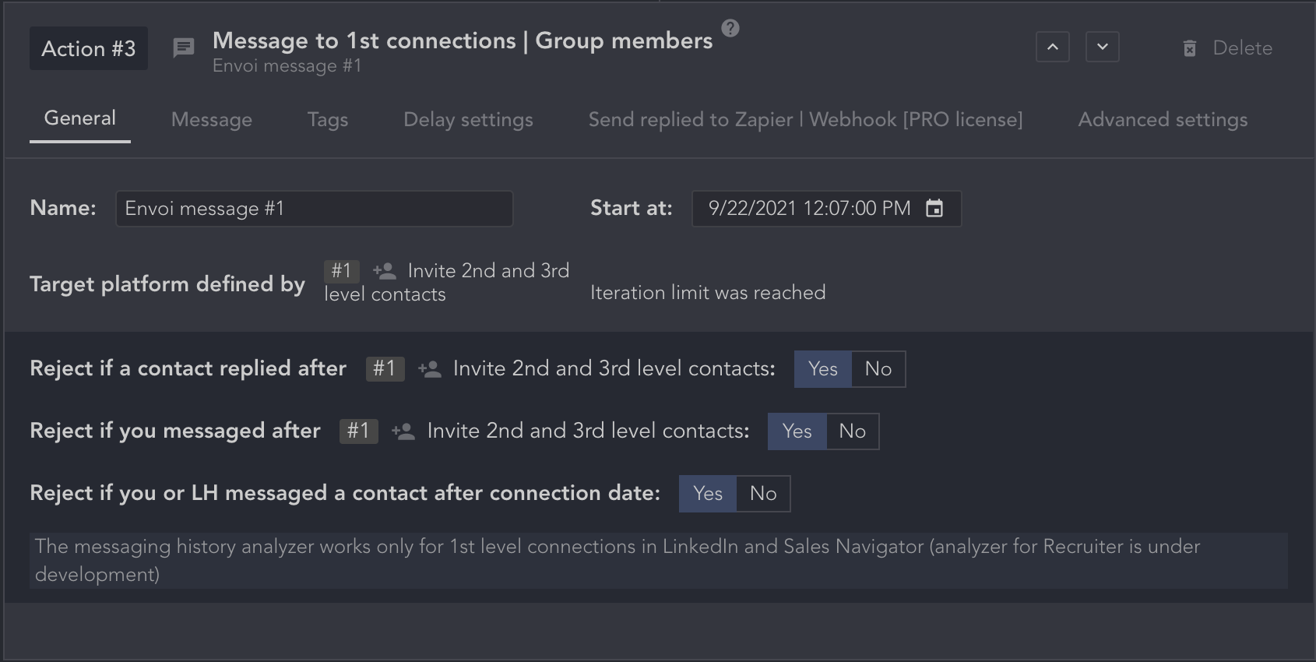The height and width of the screenshot is (662, 1316).
Task: Switch to the Message tab
Action: coord(212,119)
